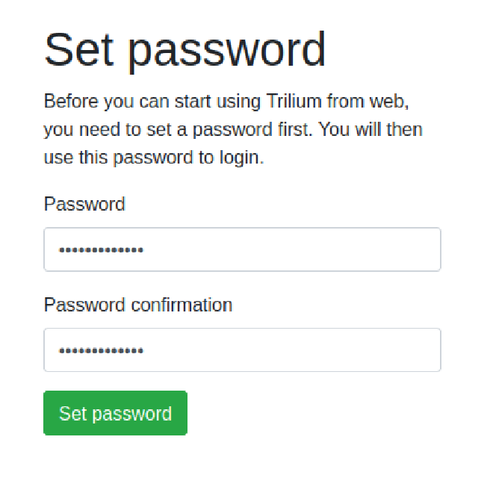
Task: Click the masked dots in the confirmation field
Action: pyautogui.click(x=101, y=350)
